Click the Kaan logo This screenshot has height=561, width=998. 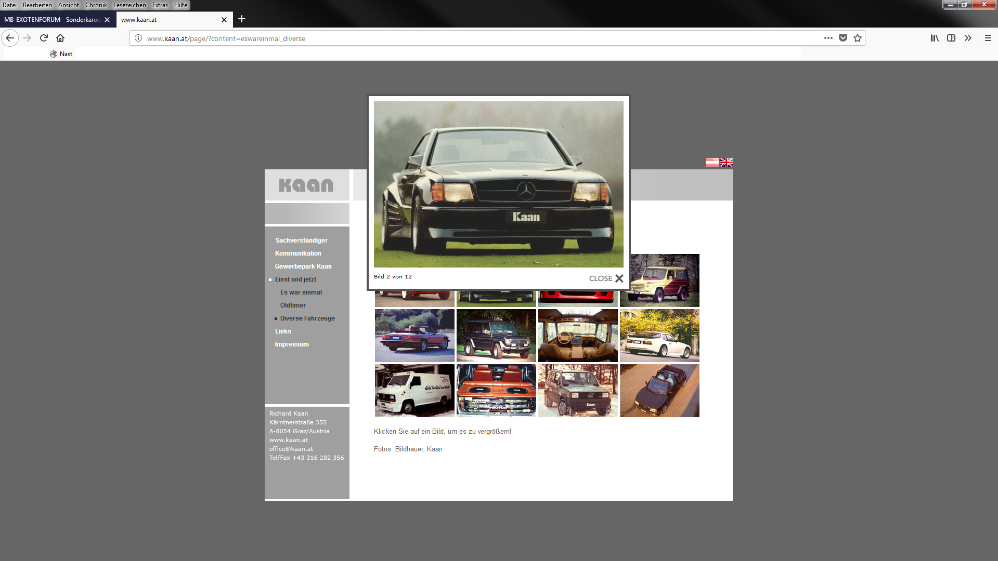306,185
